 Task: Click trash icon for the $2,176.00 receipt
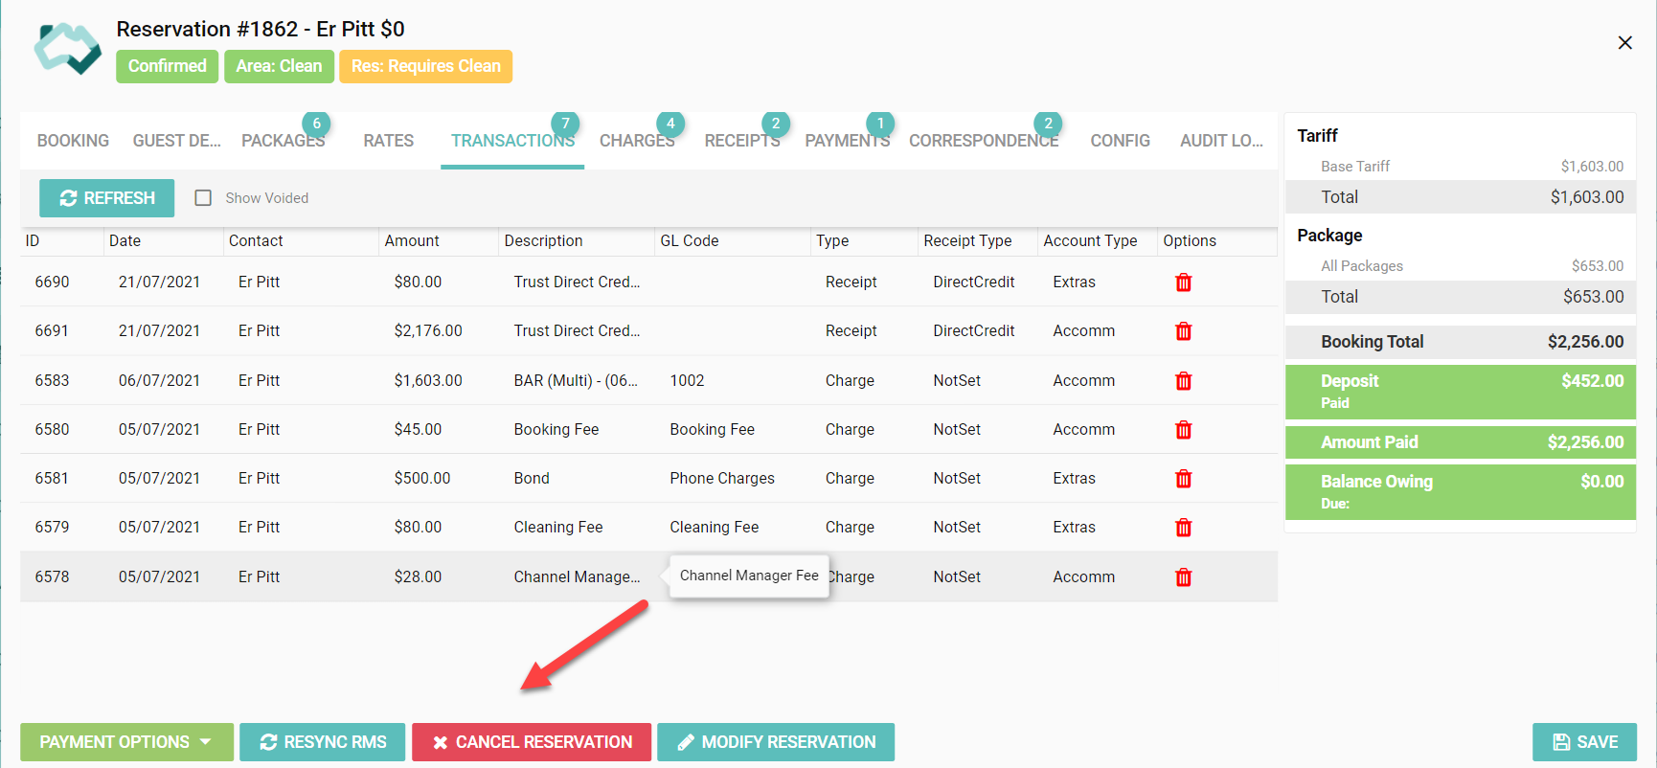[1183, 331]
